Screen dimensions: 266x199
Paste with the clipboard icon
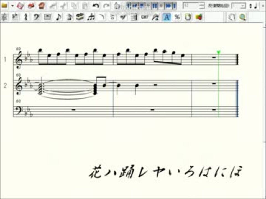(x=85, y=6)
